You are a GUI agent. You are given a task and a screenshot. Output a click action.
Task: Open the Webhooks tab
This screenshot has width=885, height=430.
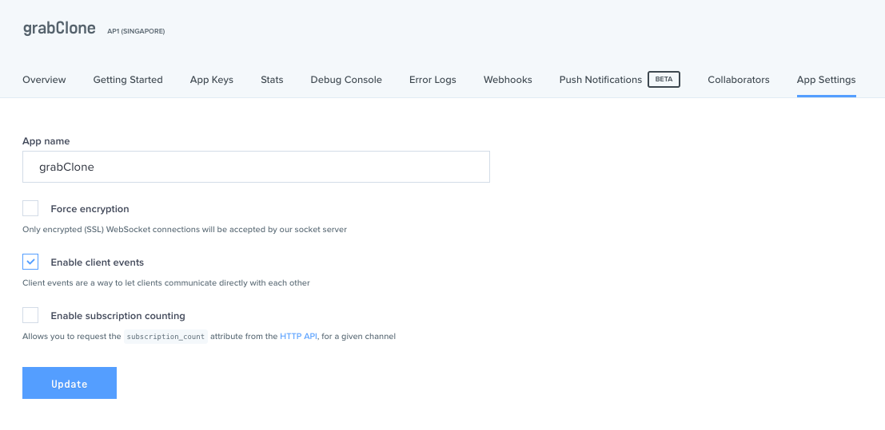tap(508, 80)
